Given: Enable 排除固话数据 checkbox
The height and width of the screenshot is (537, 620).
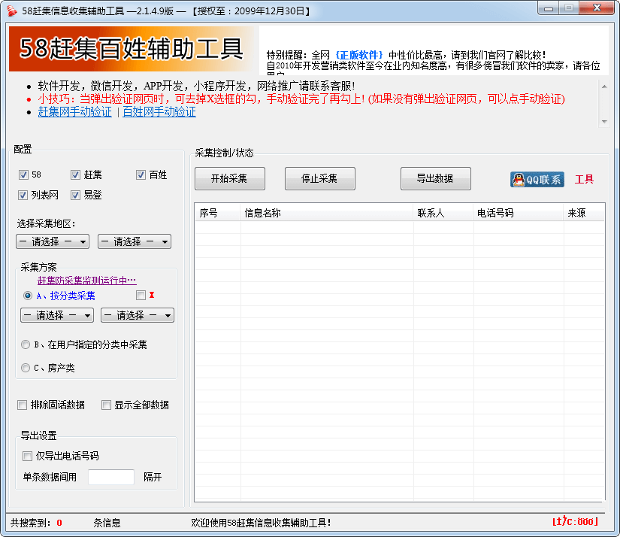Looking at the screenshot, I should (23, 405).
